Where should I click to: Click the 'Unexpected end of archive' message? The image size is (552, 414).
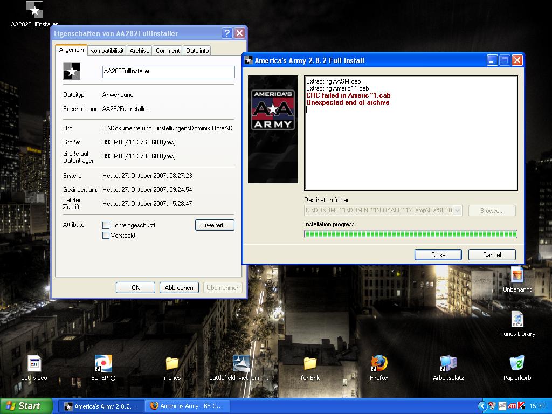click(348, 102)
